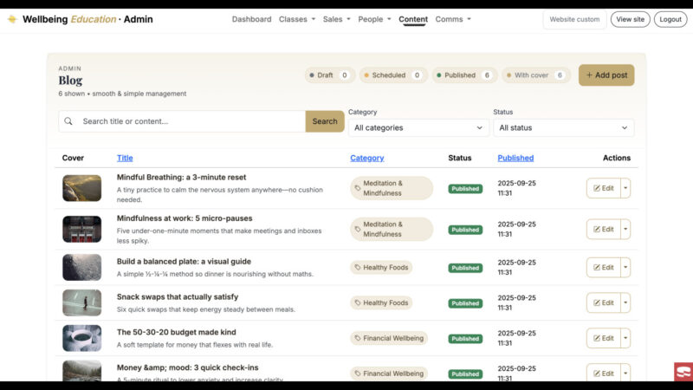Filter posts by Draft status chip
693x390 pixels.
tap(329, 75)
